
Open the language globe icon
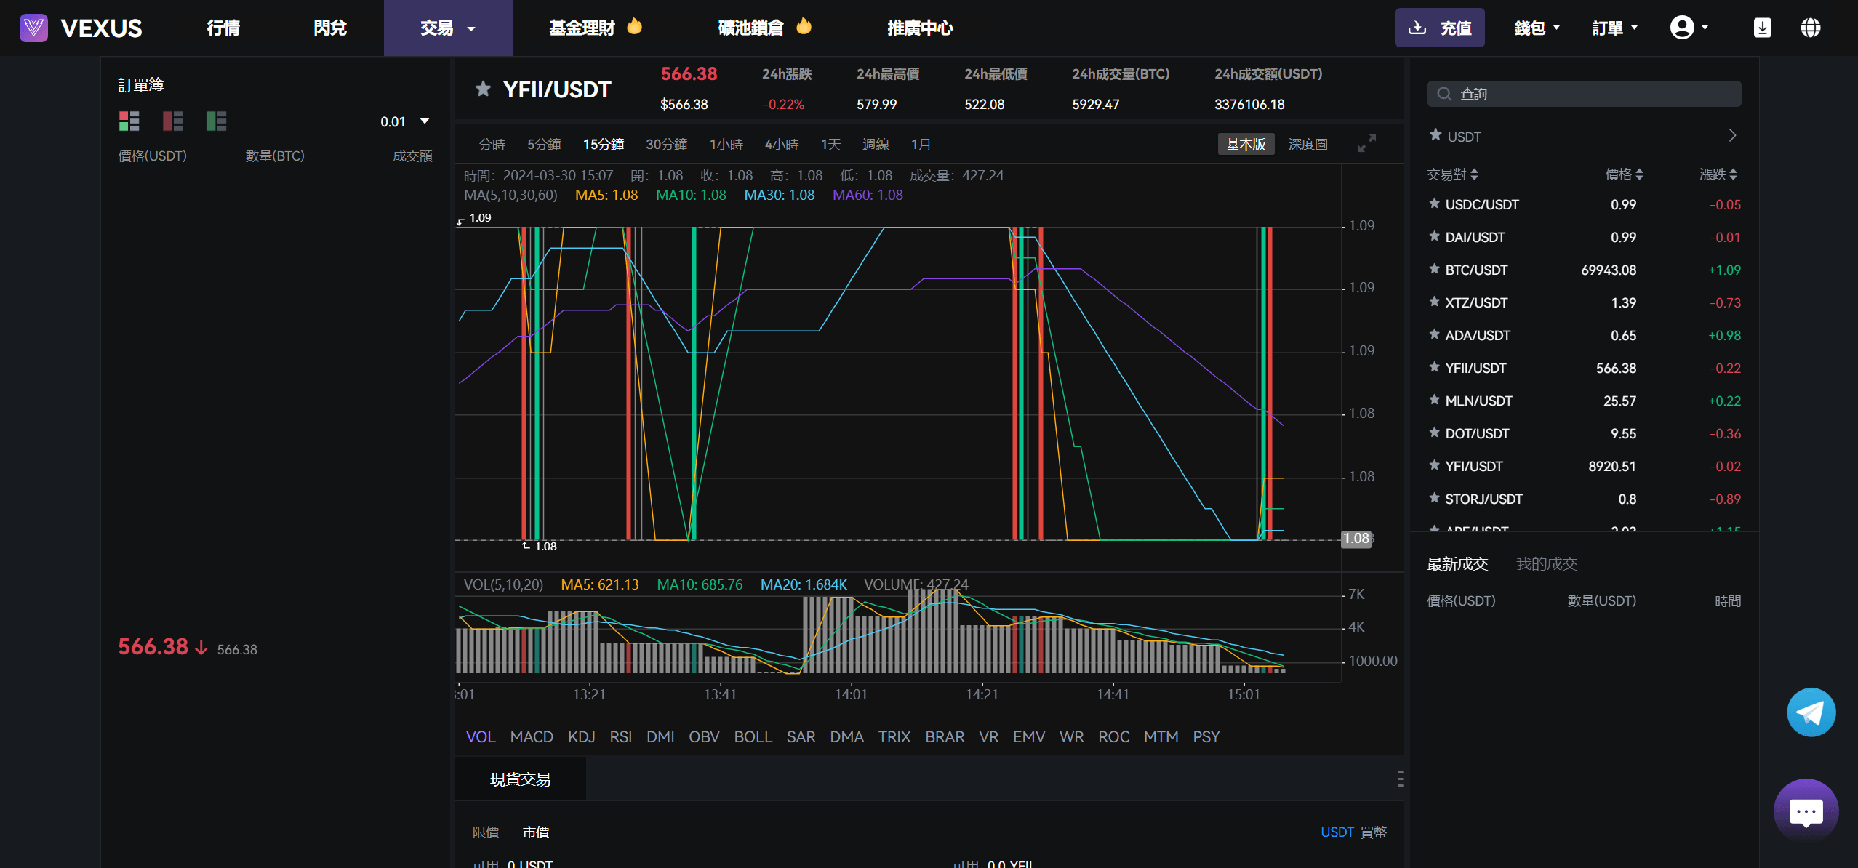(x=1809, y=27)
